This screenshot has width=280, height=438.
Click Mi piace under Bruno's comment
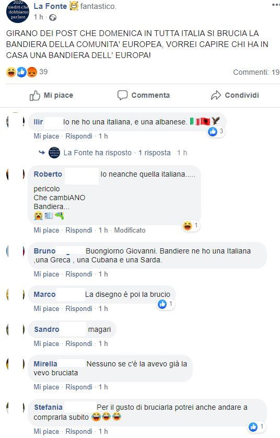[x=46, y=274]
